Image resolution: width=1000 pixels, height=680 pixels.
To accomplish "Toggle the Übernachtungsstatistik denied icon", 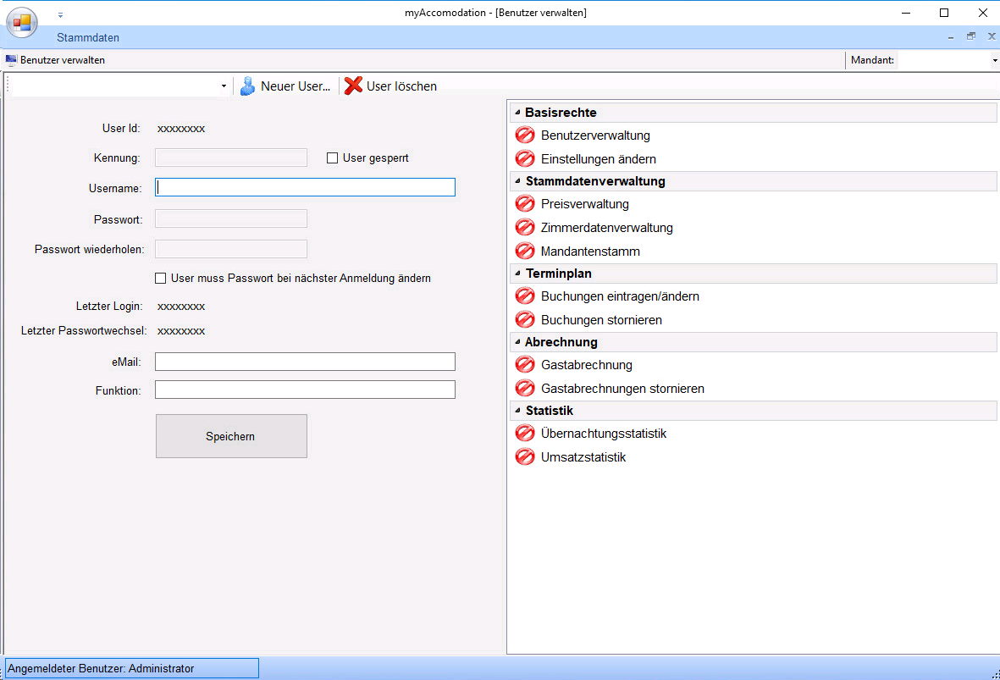I will [x=525, y=434].
